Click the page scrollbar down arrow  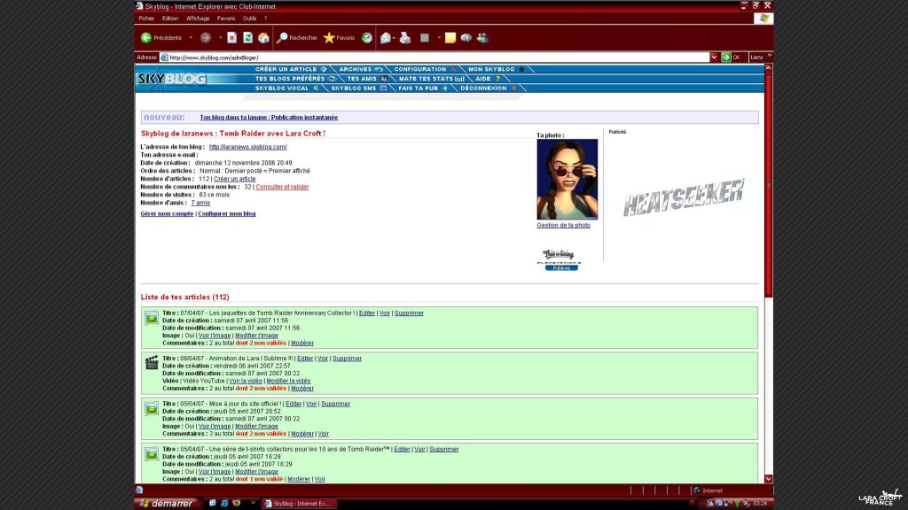pos(768,479)
